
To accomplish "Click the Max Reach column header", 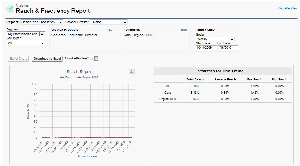I will [254, 79].
